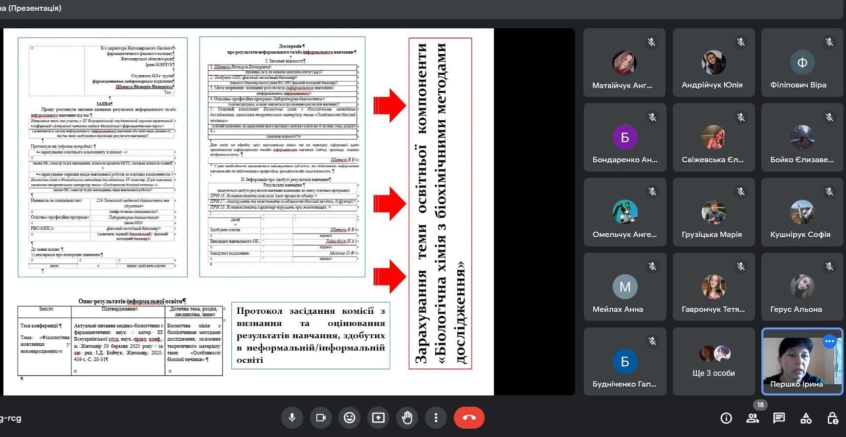
Task: Open the activities shapes icon
Action: tap(806, 418)
